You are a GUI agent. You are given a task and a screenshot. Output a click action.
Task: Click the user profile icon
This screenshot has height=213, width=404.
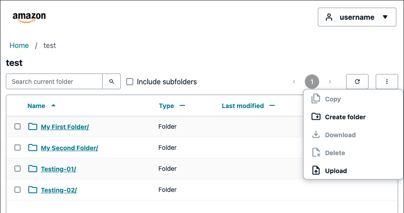[329, 17]
